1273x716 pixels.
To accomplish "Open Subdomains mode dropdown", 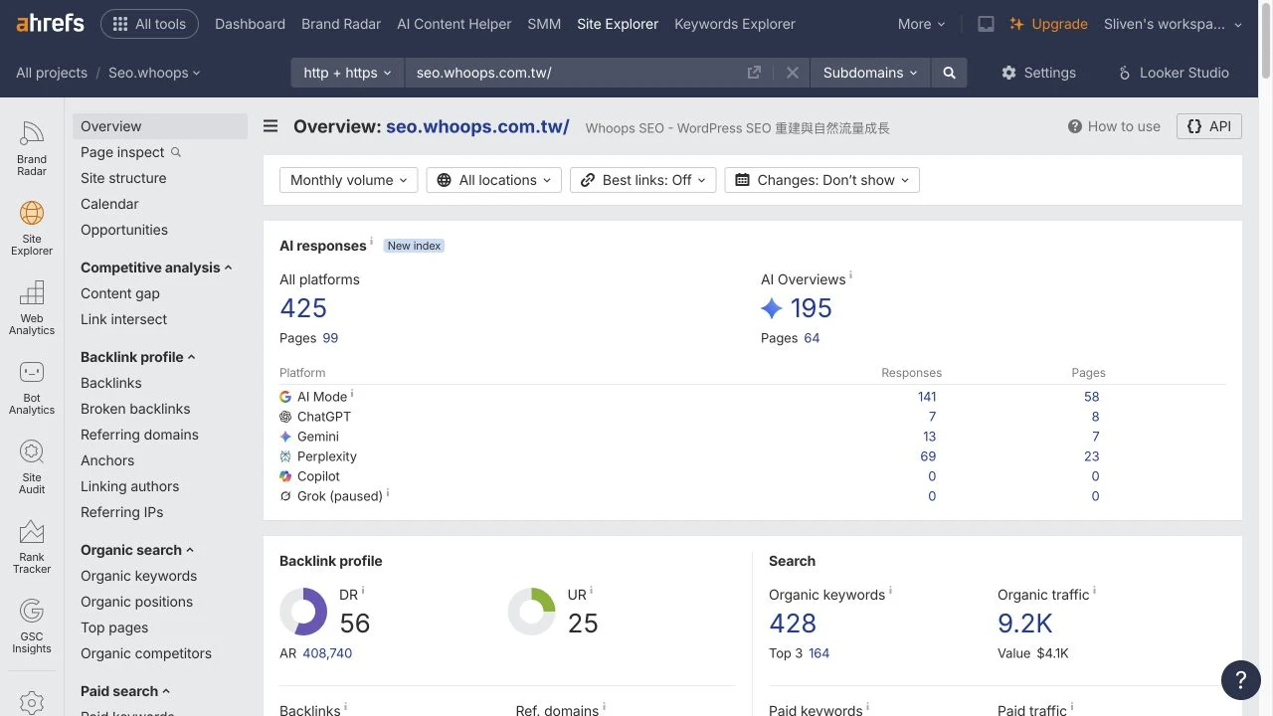I will [870, 73].
